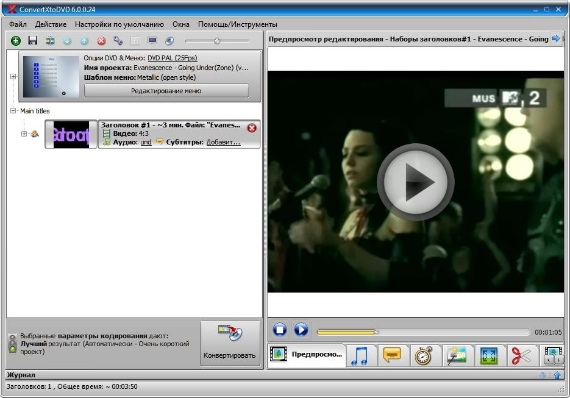Expand the Заголовок #1 tree node
570x398 pixels.
point(24,133)
